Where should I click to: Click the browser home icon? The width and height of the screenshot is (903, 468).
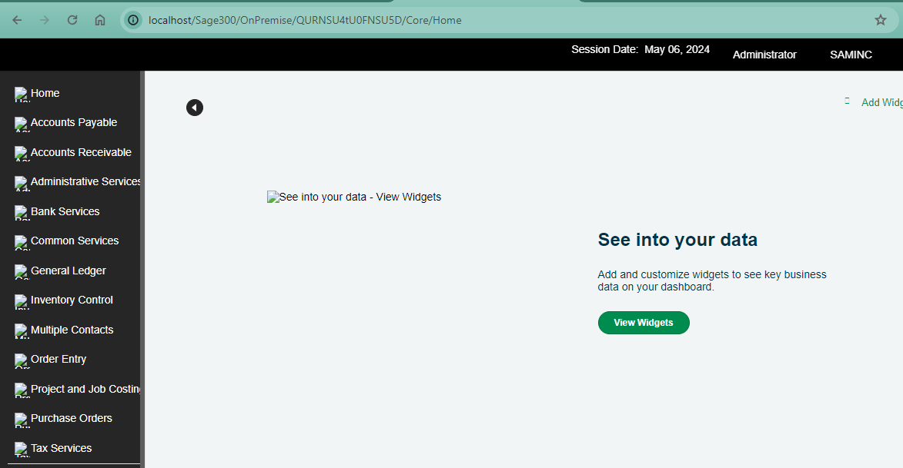100,20
